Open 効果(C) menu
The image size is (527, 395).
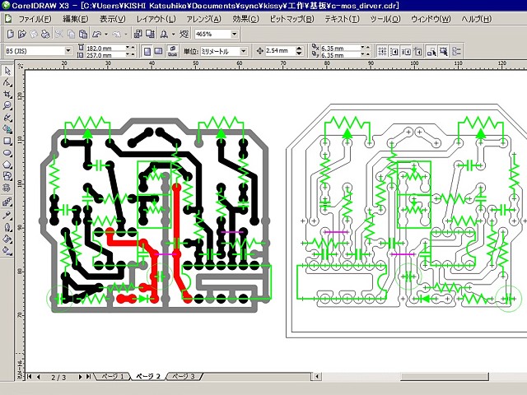[x=245, y=19]
